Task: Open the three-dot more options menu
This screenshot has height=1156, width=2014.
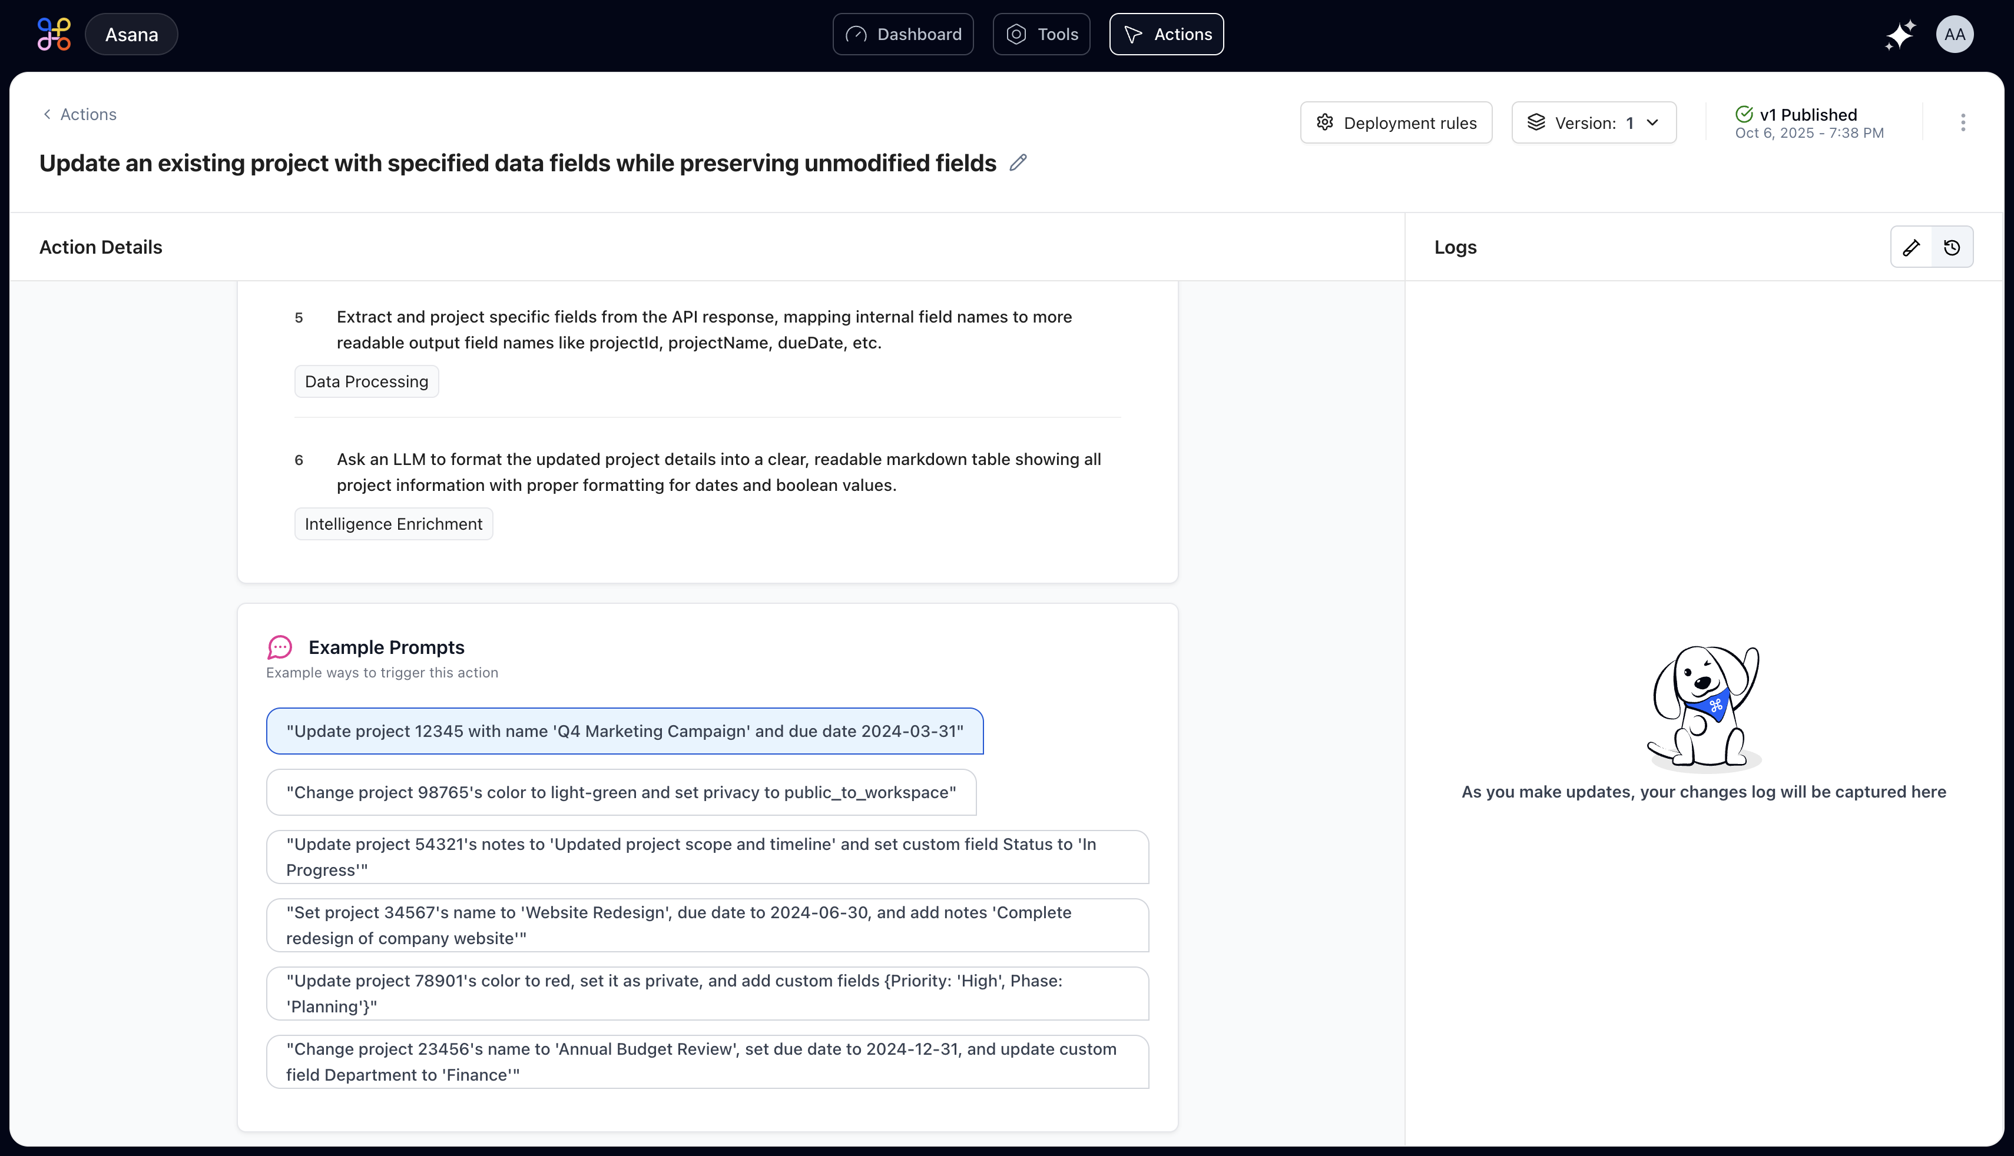Action: pyautogui.click(x=1962, y=122)
